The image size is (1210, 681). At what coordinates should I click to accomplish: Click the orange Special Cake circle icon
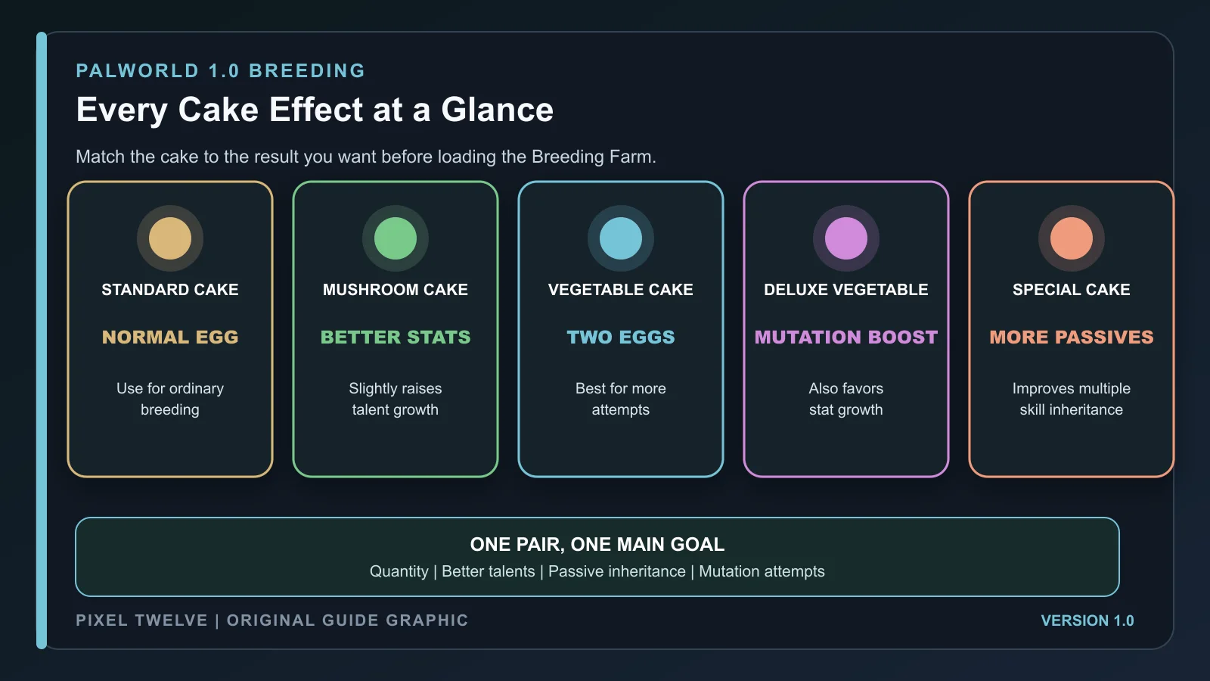pos(1072,238)
